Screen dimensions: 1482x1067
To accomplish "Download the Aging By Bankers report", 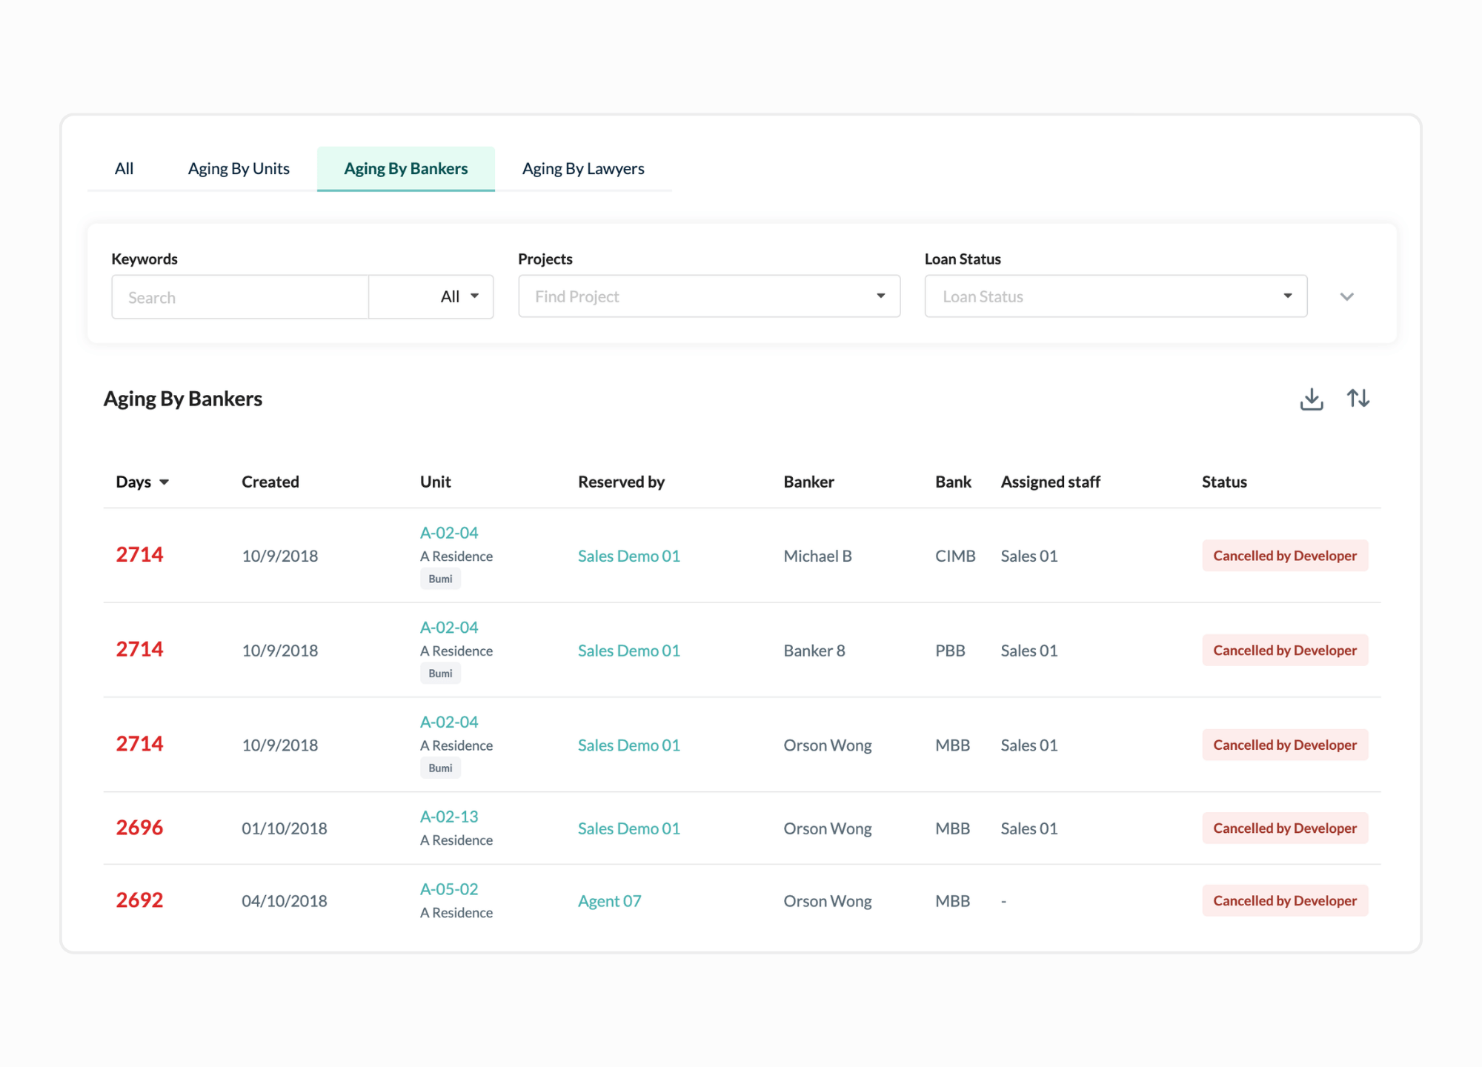I will click(x=1312, y=399).
